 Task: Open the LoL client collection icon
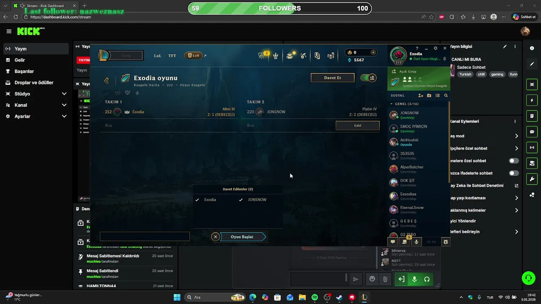[x=317, y=55]
